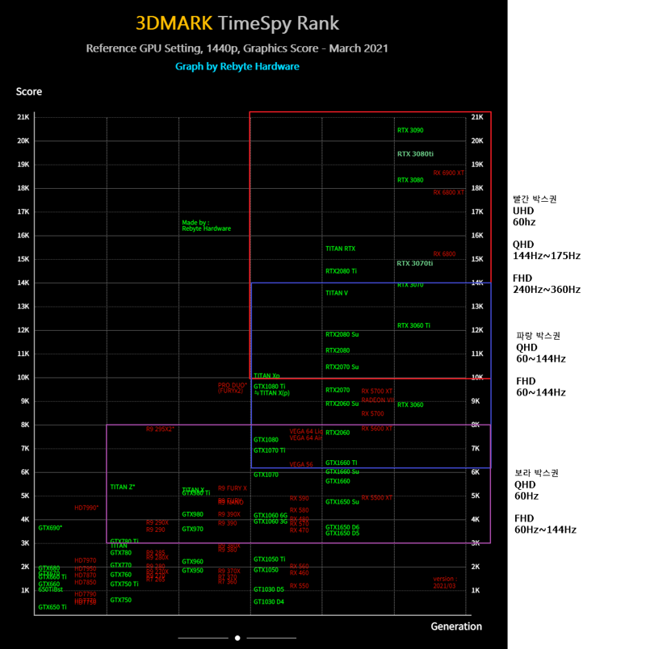Click the 'RTX 3090' label

pos(410,131)
